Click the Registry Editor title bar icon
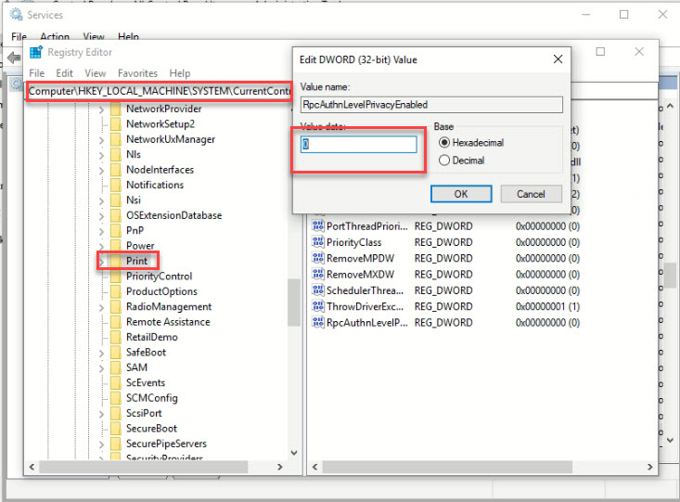The image size is (680, 502). tap(35, 52)
